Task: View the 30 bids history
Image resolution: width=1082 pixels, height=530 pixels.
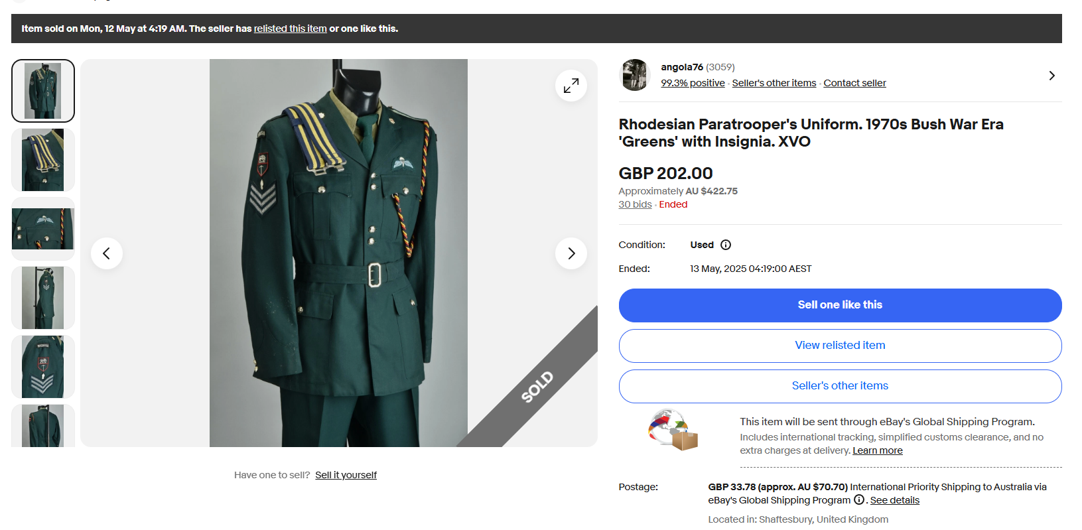Action: [x=635, y=204]
